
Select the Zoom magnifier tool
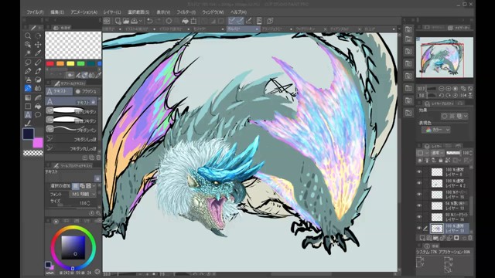pos(28,36)
